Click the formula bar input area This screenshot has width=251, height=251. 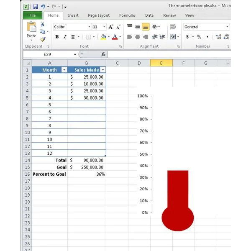169,54
